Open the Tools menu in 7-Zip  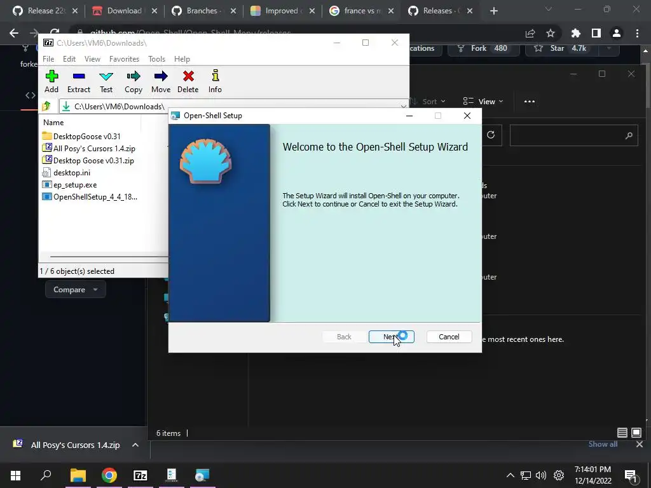pyautogui.click(x=156, y=59)
